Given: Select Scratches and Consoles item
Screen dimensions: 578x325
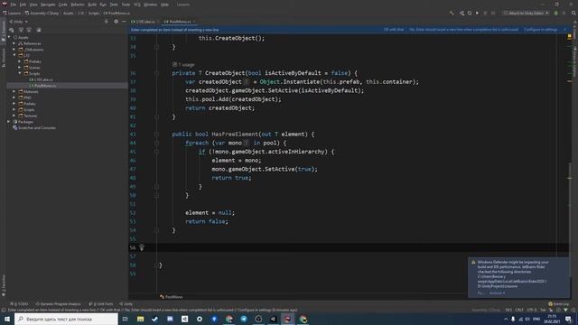Looking at the screenshot, I should 34,128.
